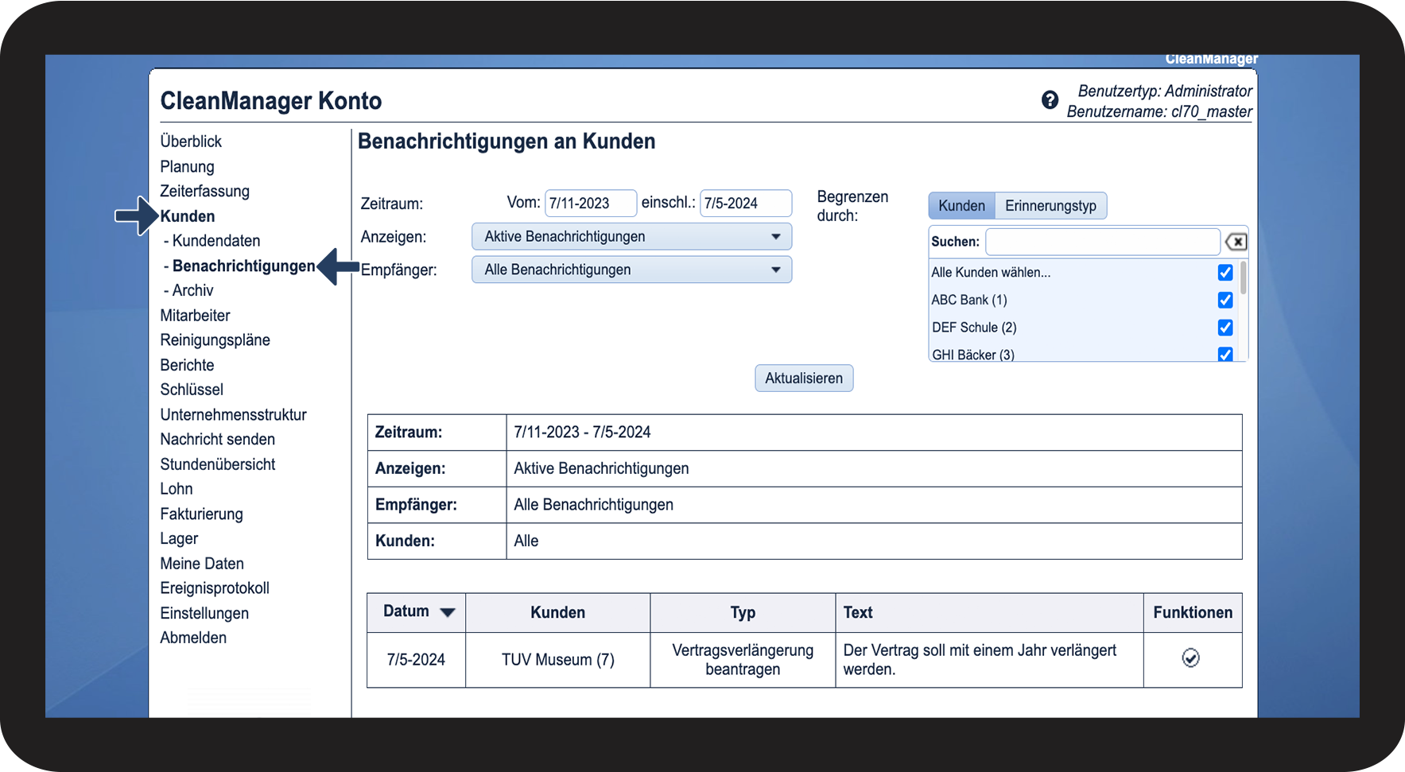Open Kundendaten in the sidebar

[x=215, y=241]
